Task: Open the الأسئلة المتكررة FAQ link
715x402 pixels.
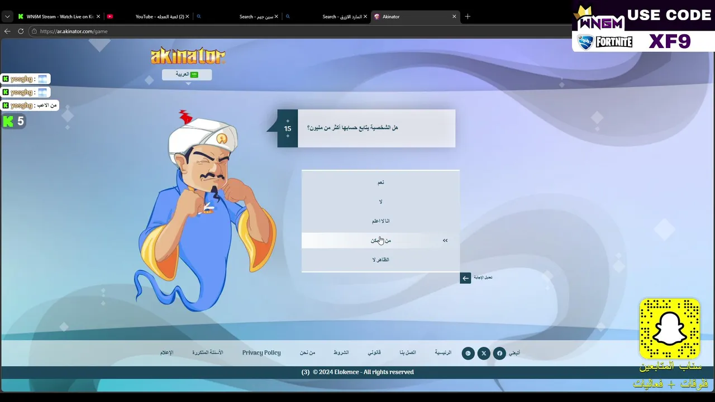Action: 208,353
